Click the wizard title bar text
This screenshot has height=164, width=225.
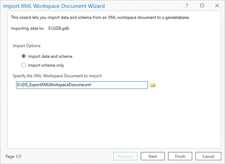(x=54, y=6)
